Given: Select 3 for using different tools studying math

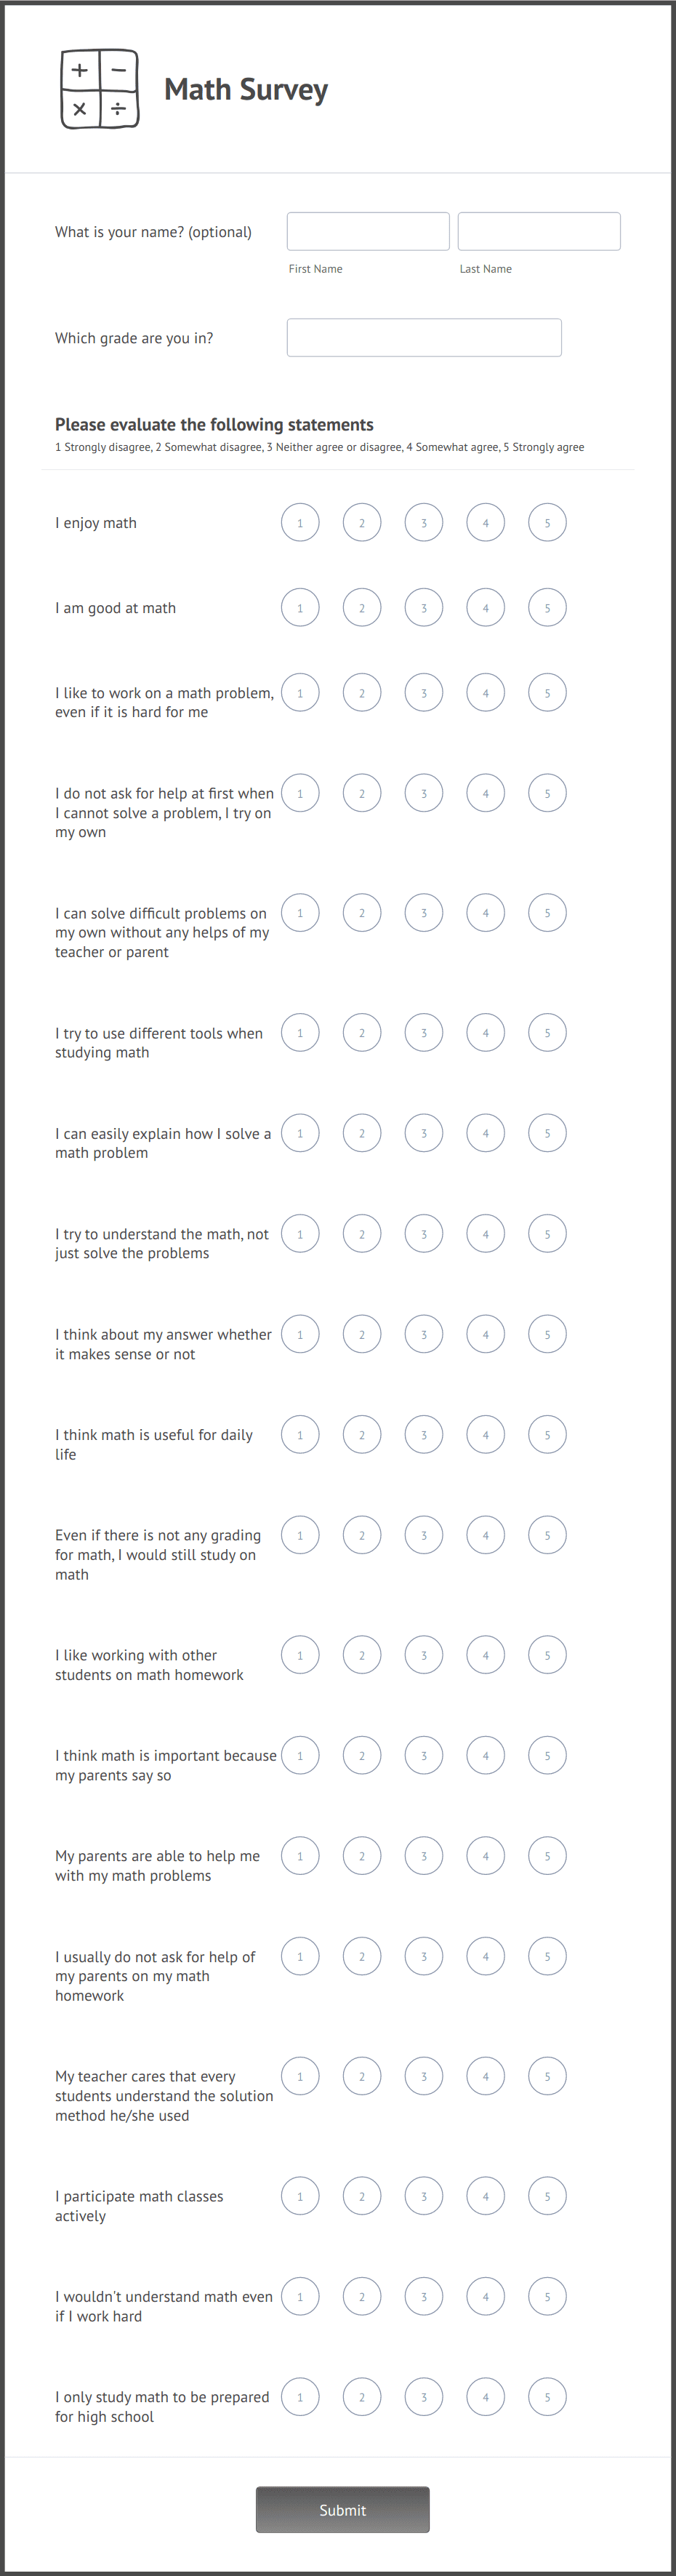Looking at the screenshot, I should [423, 1032].
